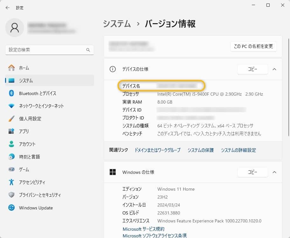Click the アクセシビリティ figure icon
This screenshot has height=238, width=290.
tap(11, 182)
